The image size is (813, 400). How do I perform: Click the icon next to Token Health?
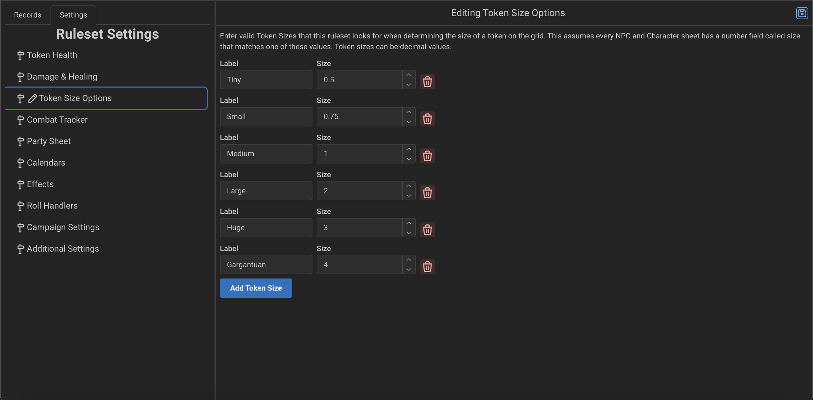point(20,55)
